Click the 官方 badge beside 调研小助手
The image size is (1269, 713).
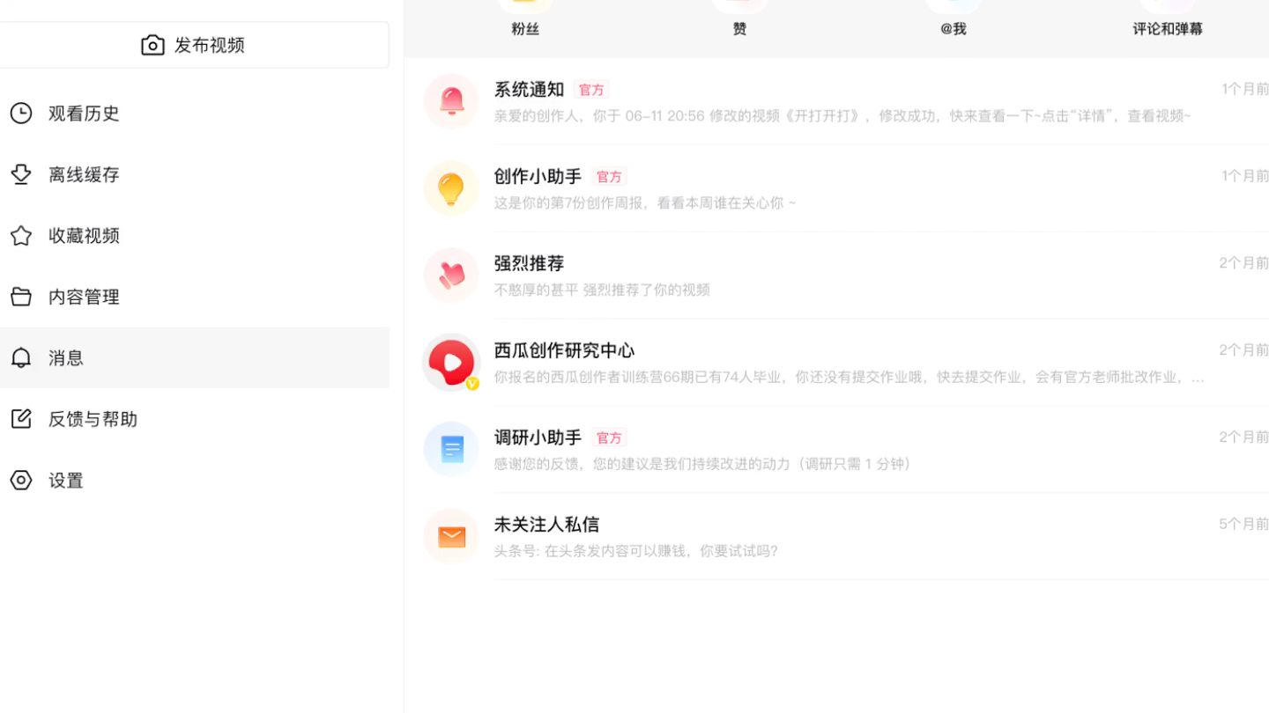tap(609, 438)
